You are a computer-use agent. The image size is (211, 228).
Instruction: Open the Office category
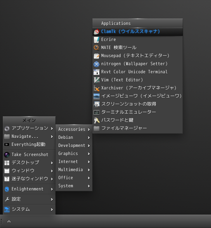coord(74,178)
